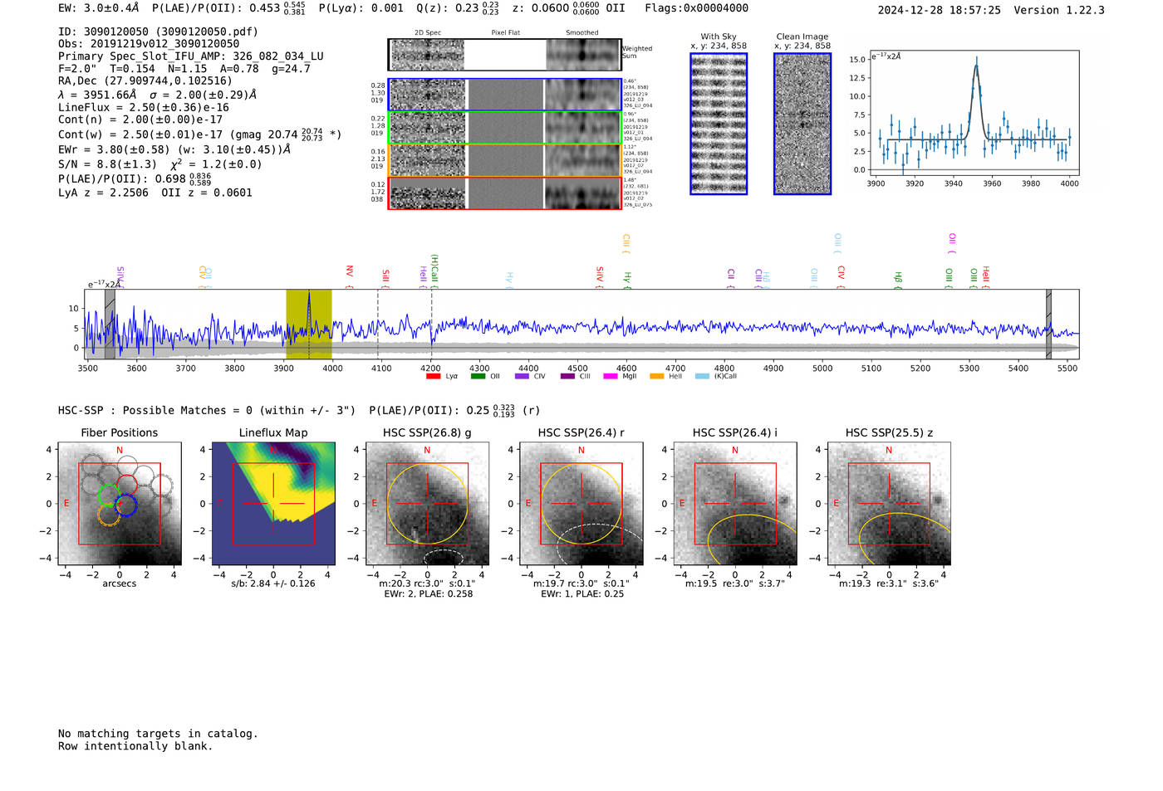Select the HeII orange legend swatch
The image size is (1163, 791).
pos(656,377)
